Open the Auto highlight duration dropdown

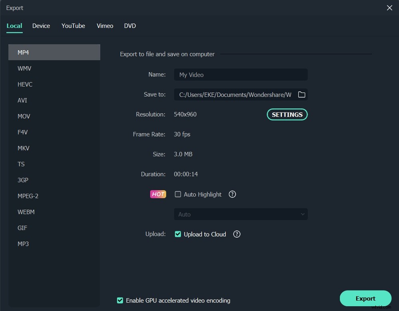click(240, 214)
